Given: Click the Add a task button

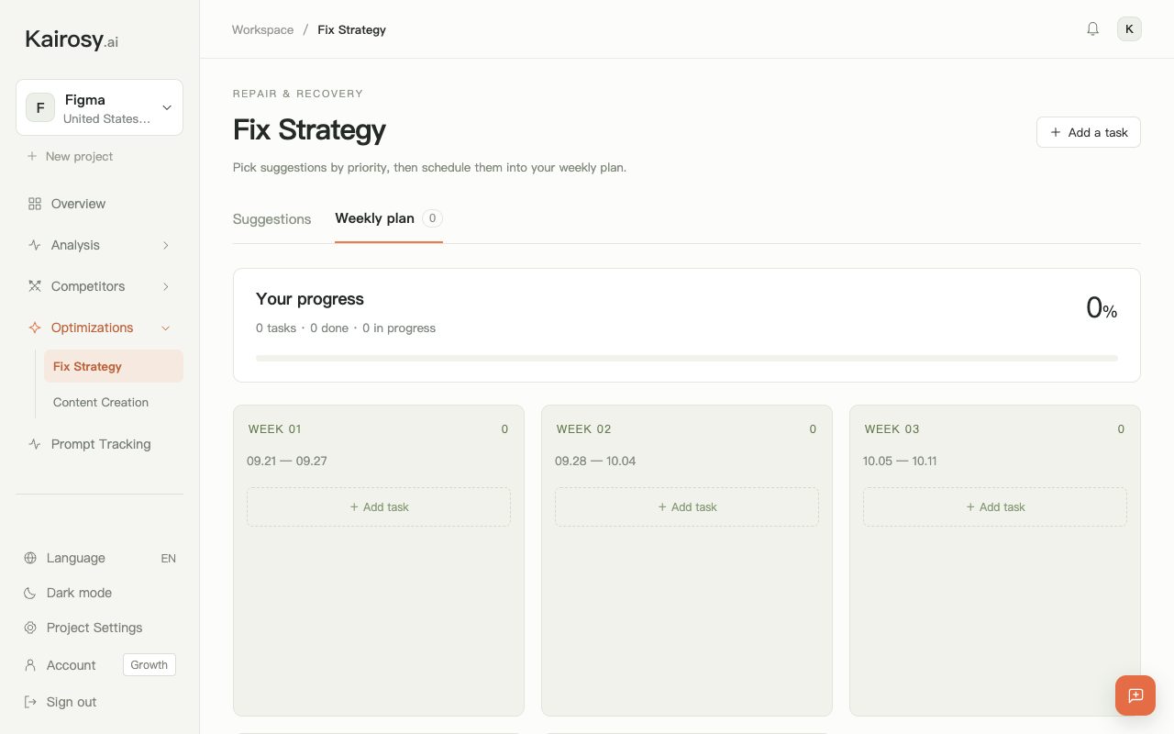Looking at the screenshot, I should [1089, 132].
